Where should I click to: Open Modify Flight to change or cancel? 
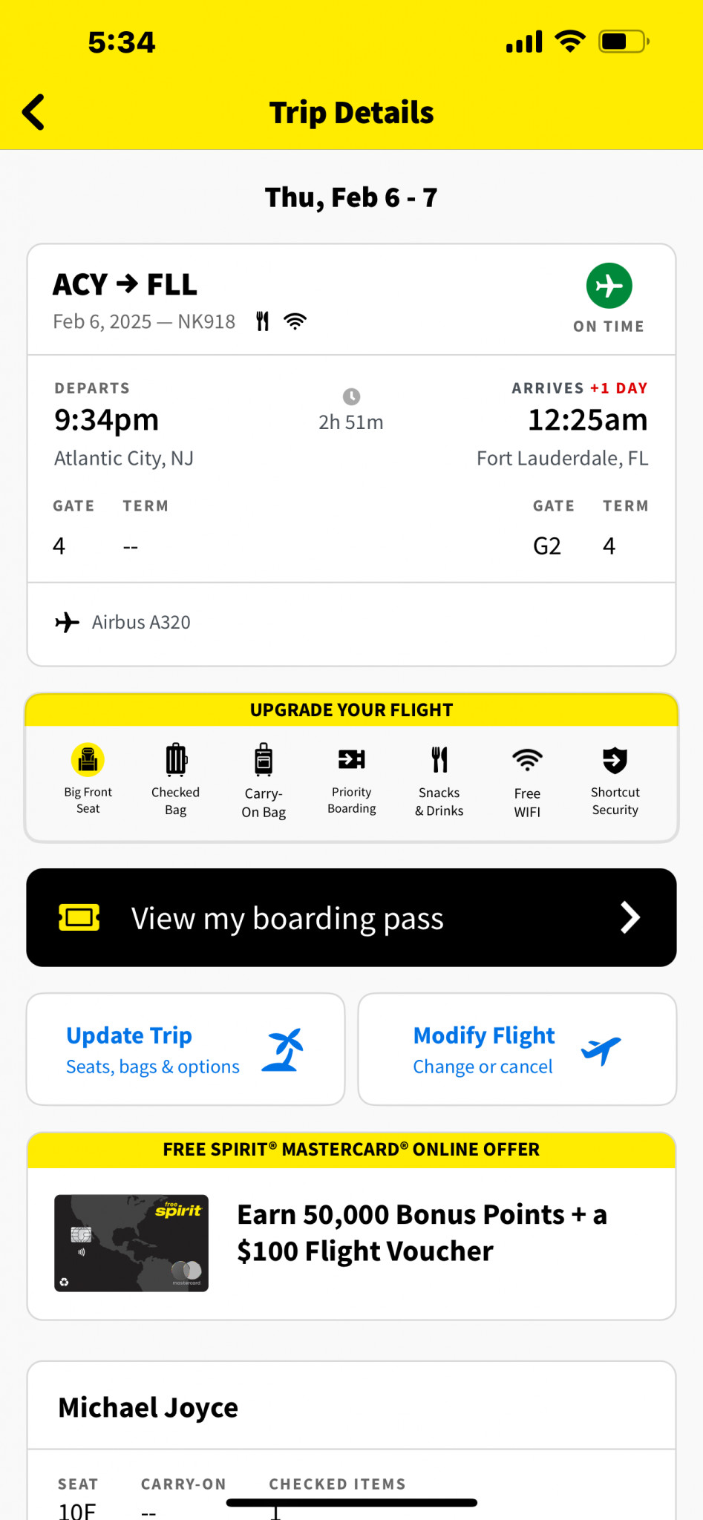coord(517,1049)
